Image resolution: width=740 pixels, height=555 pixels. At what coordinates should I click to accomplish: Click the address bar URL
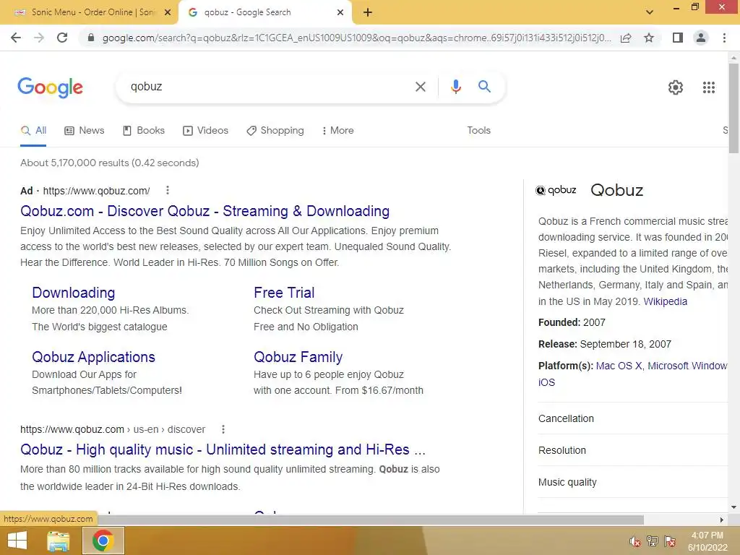pyautogui.click(x=356, y=38)
